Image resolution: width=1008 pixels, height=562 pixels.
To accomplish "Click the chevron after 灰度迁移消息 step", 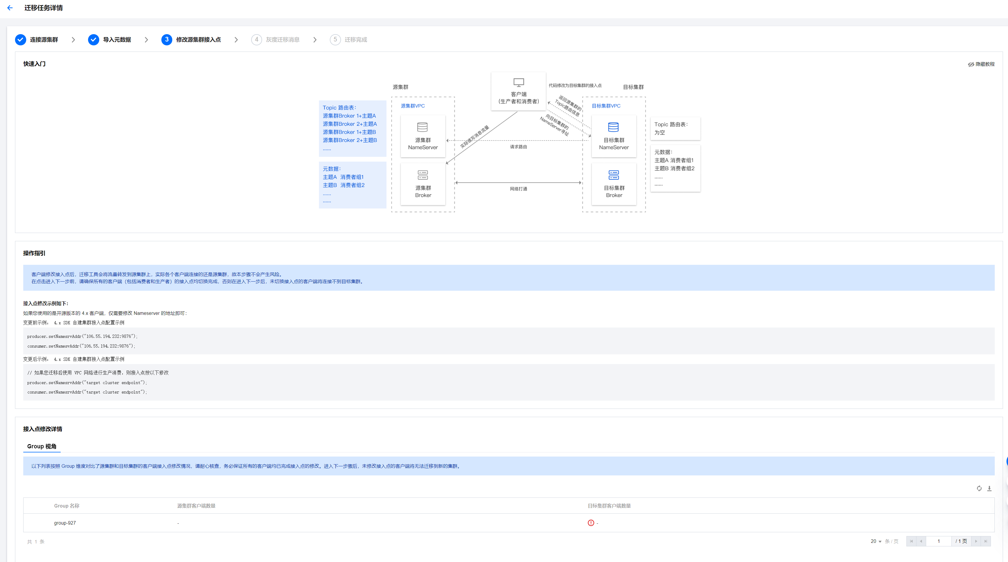I will point(315,39).
